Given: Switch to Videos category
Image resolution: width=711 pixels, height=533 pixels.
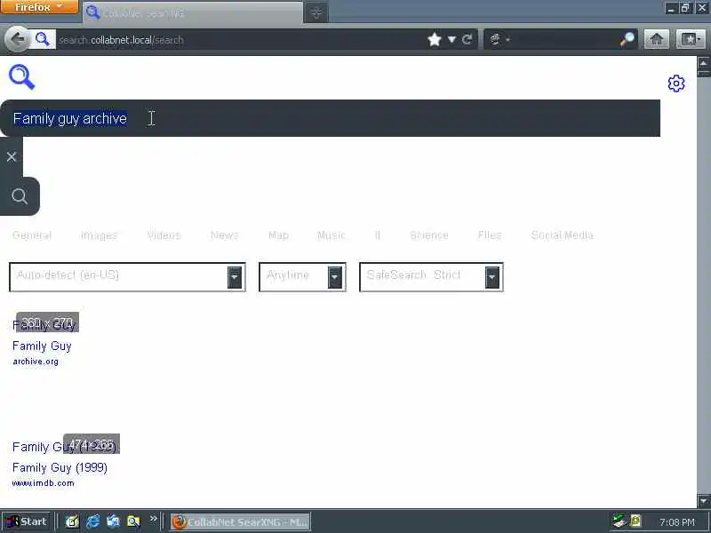Looking at the screenshot, I should point(164,235).
